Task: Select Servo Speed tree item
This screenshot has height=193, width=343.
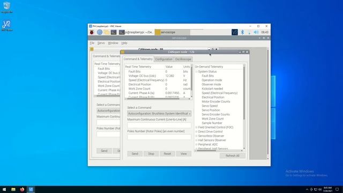Action: tap(210, 106)
